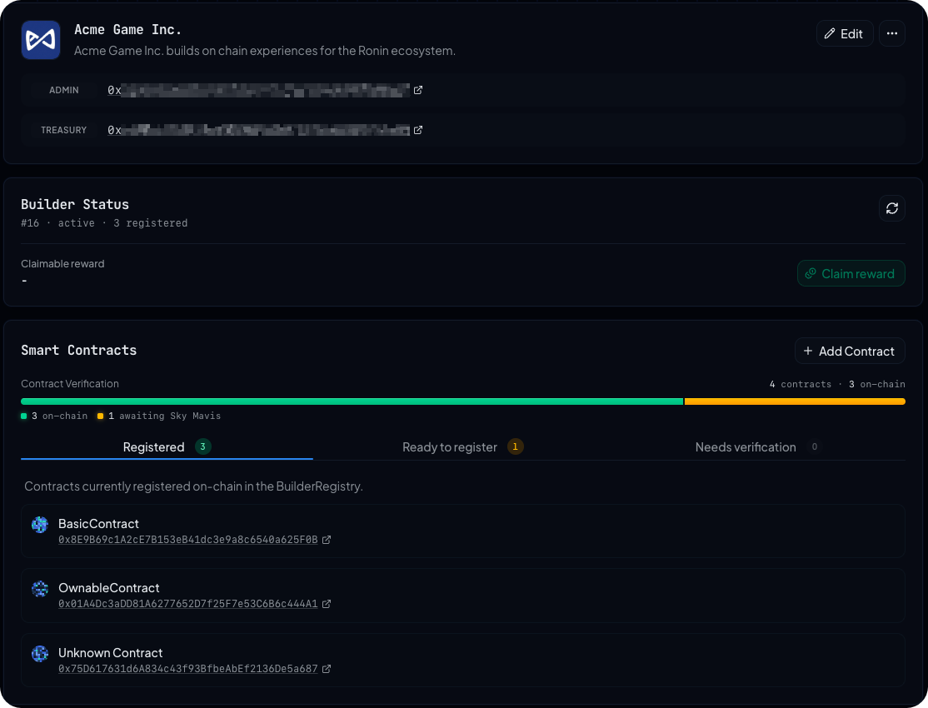
Task: Click the Builder Status heading
Action: [75, 204]
